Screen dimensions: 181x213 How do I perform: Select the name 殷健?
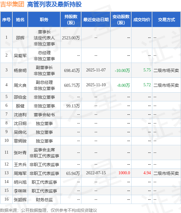point(20,106)
